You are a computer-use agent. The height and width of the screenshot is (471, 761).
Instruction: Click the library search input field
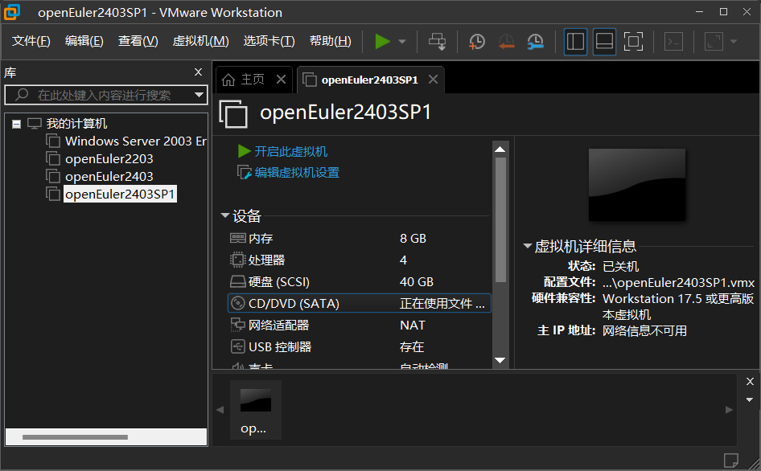tap(105, 95)
